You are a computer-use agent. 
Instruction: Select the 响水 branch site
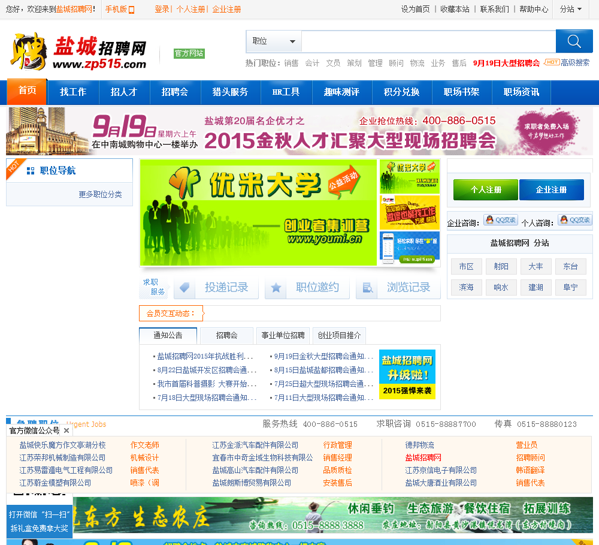click(x=501, y=287)
